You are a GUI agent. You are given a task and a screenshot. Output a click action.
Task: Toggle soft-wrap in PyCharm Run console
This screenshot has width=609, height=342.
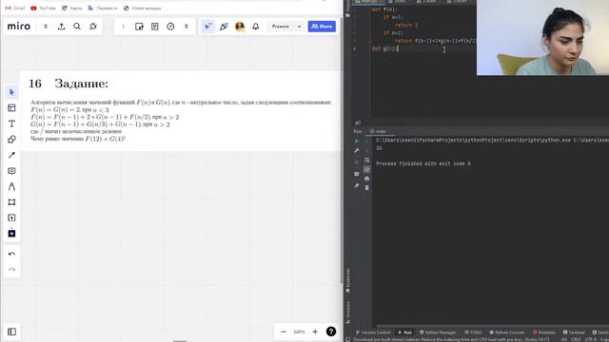(367, 161)
